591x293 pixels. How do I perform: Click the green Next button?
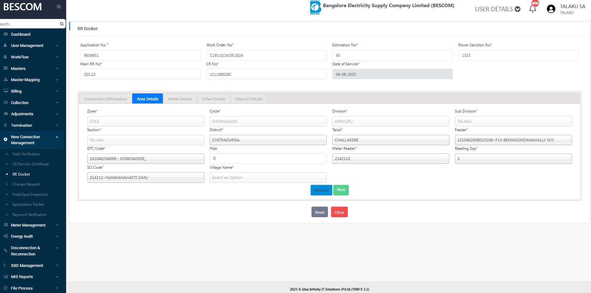coord(341,190)
